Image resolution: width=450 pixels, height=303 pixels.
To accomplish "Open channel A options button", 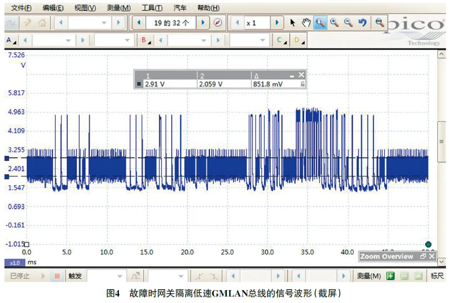I will pos(11,40).
